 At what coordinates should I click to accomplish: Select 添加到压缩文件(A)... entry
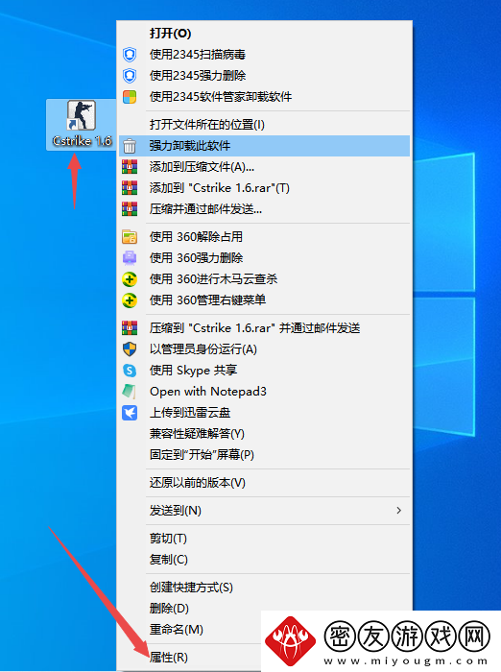click(265, 167)
